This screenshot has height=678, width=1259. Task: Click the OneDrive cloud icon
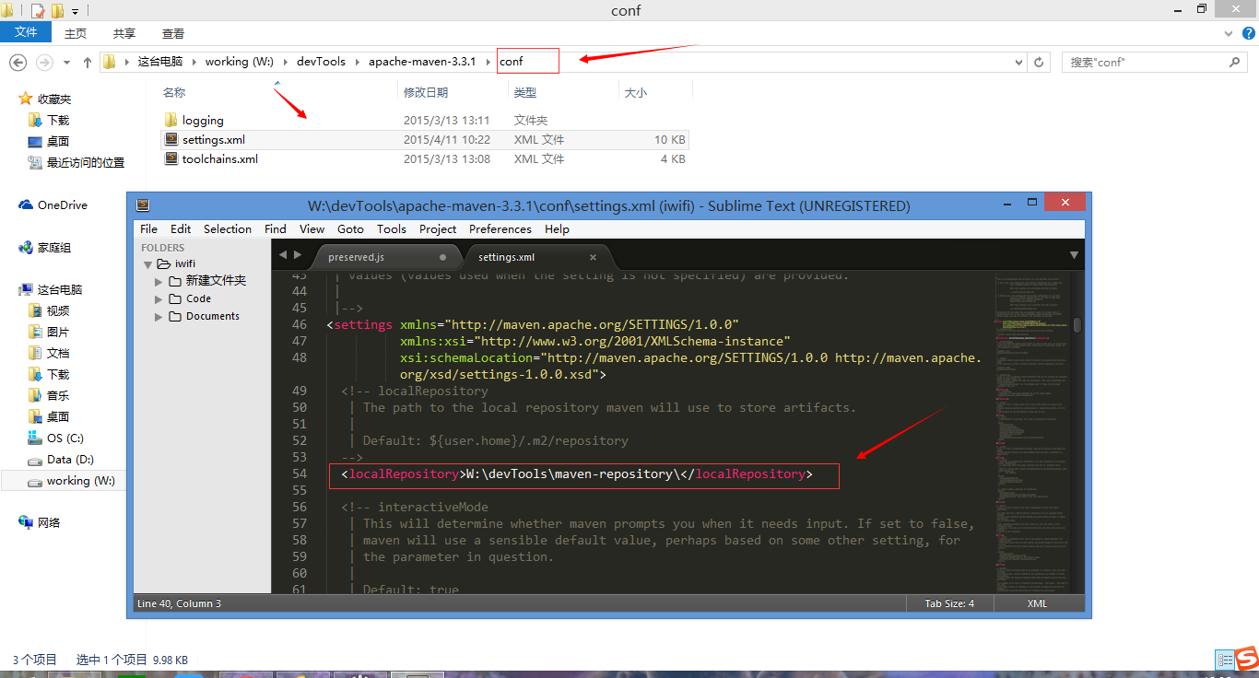point(26,205)
